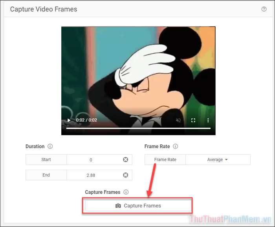The width and height of the screenshot is (275, 227).
Task: Focus the End time input field
Action: click(91, 175)
